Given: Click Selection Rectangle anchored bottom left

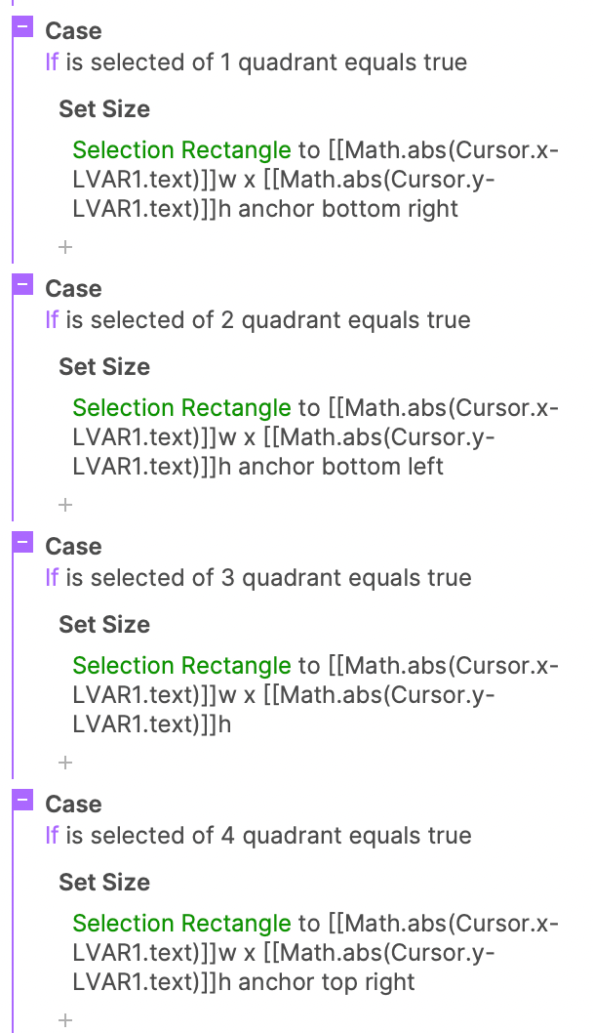Looking at the screenshot, I should [181, 408].
